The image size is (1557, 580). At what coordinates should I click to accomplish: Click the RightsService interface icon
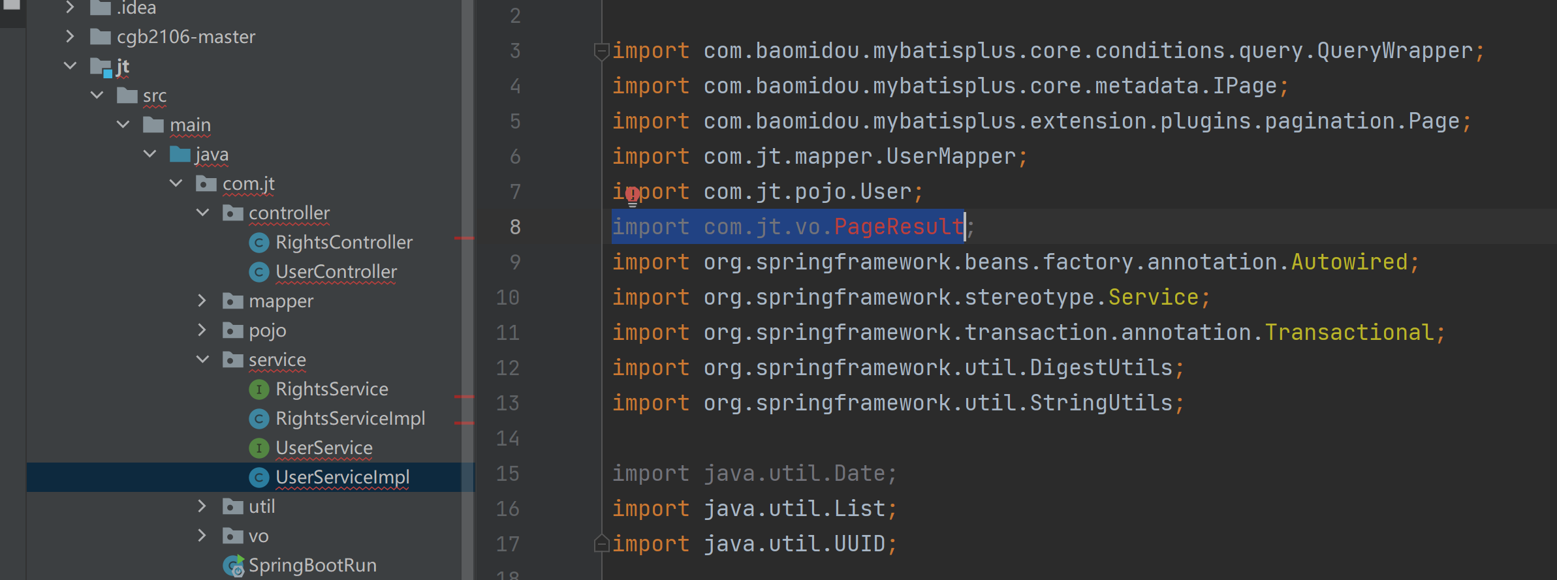point(259,389)
